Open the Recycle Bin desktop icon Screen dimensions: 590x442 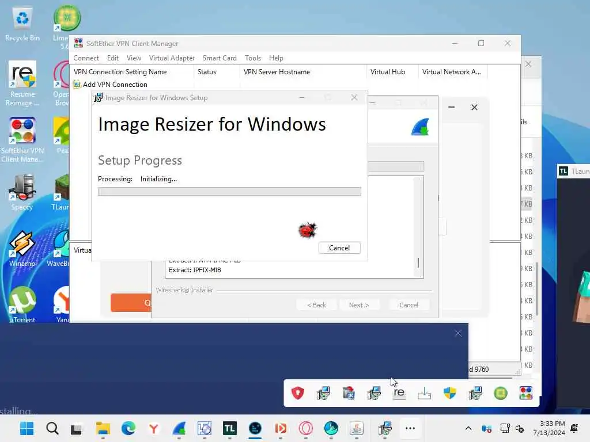(x=22, y=24)
